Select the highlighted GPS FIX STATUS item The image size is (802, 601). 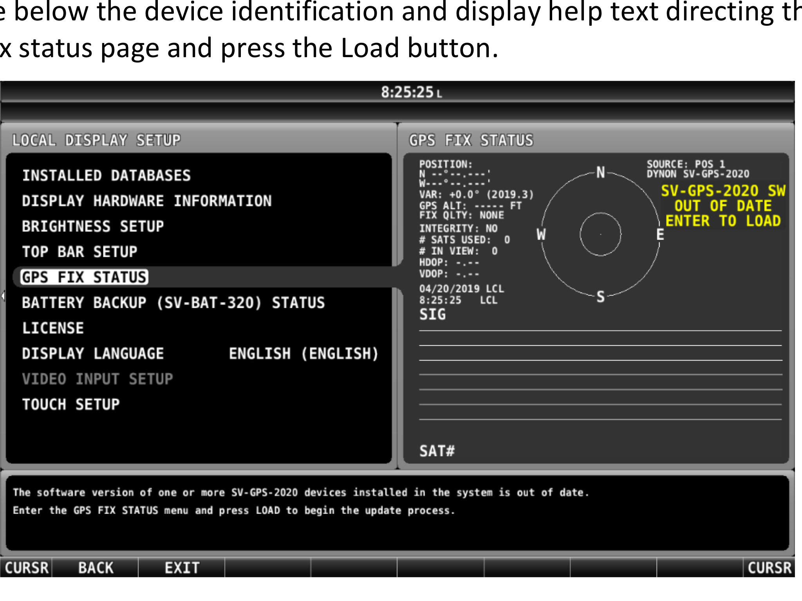pyautogui.click(x=84, y=277)
